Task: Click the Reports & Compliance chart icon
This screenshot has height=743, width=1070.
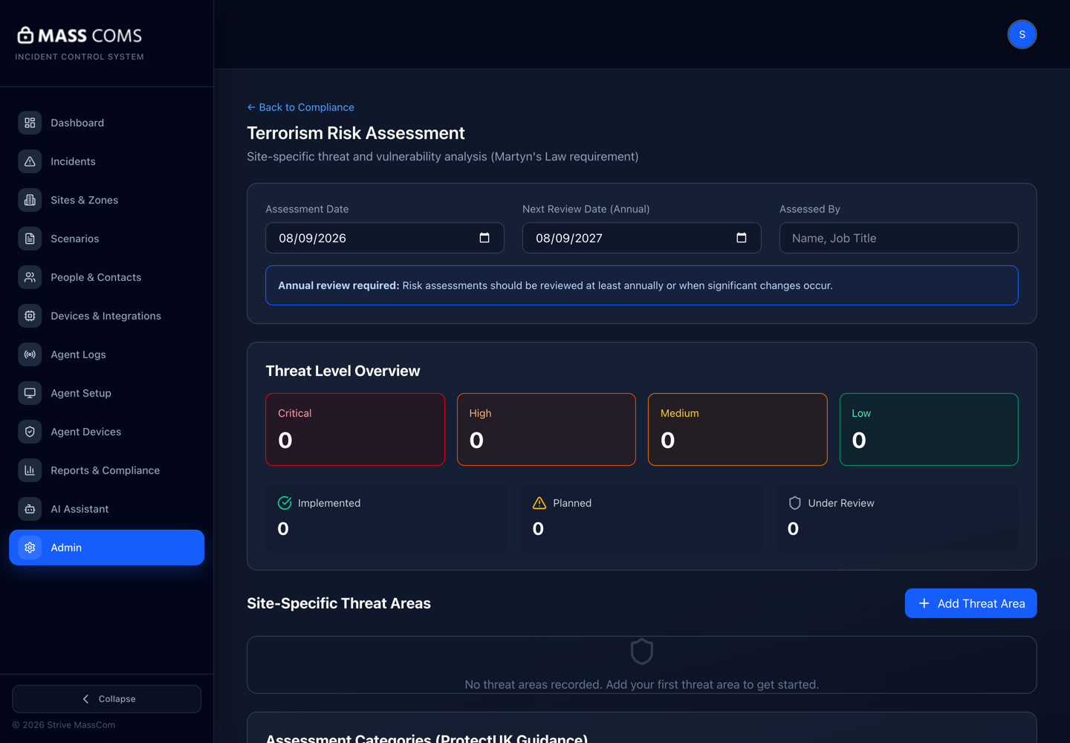Action: click(x=30, y=470)
